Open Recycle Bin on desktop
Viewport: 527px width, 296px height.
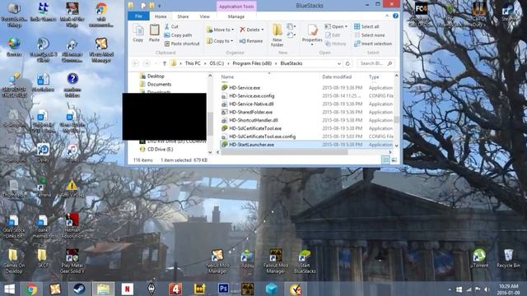[508, 259]
